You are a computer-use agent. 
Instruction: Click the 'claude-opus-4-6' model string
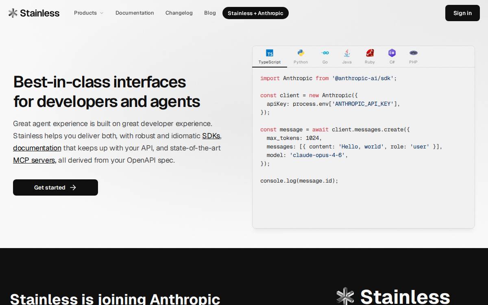317,155
